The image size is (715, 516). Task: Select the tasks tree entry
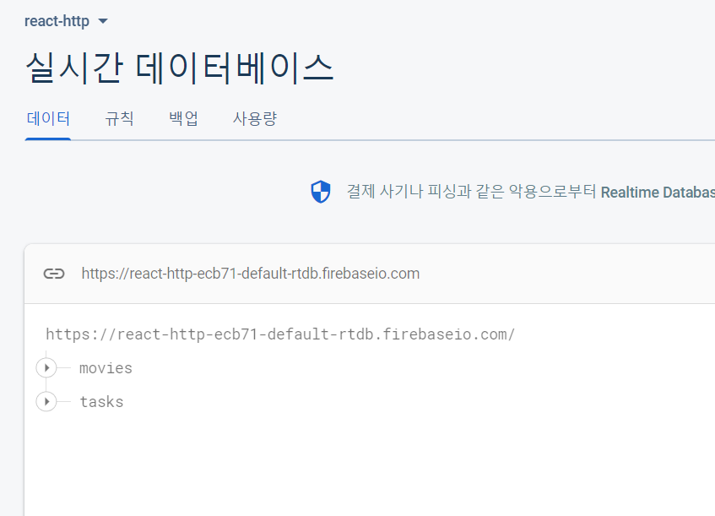[101, 402]
